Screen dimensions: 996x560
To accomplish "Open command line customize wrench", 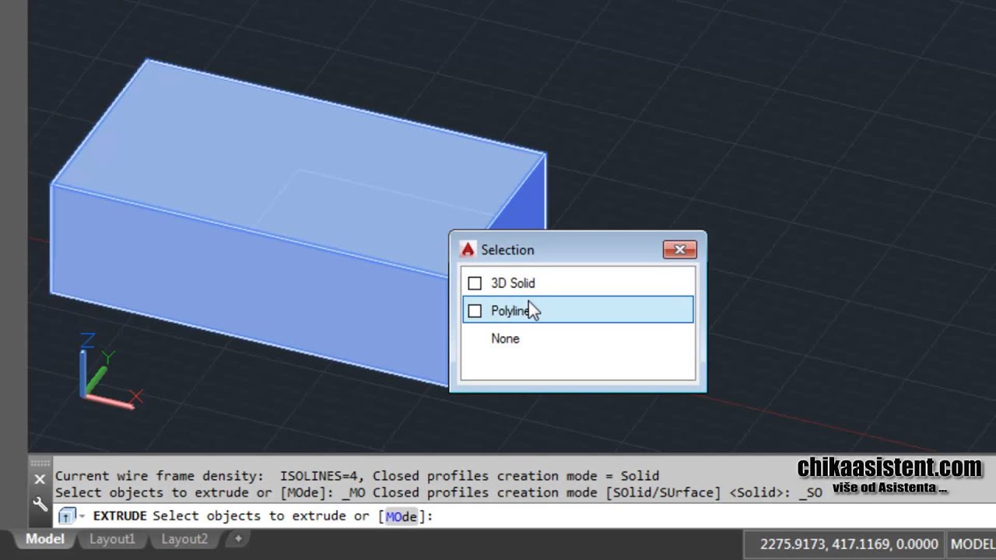I will coord(40,504).
